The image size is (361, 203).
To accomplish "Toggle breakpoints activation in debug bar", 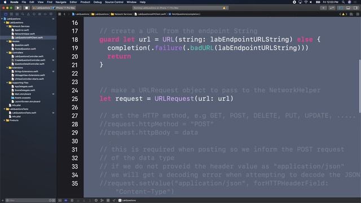I will point(66,201).
